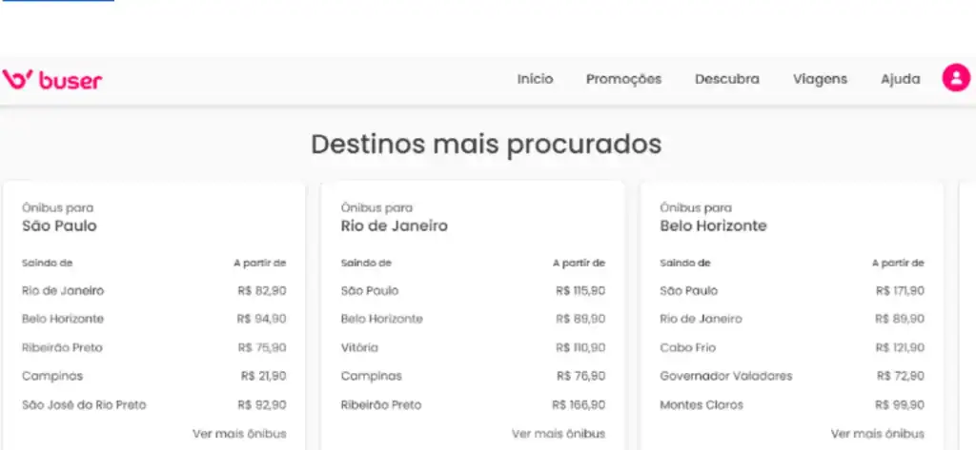Choose Ribeirão Preto route to São Paulo
Screen dimensions: 976x450
pyautogui.click(x=62, y=348)
